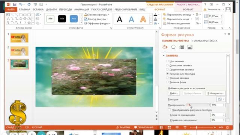240x135 pixels.
Task: Switch to the Insert ribbon tab
Action: coord(38,9)
